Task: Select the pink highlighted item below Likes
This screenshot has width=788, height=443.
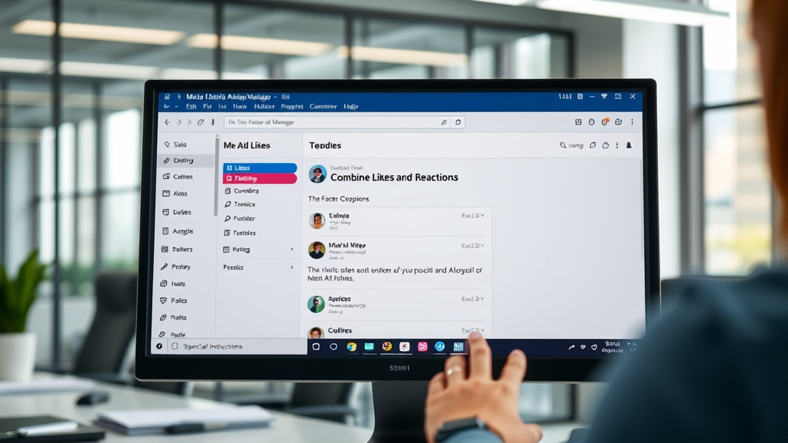Action: coord(260,178)
